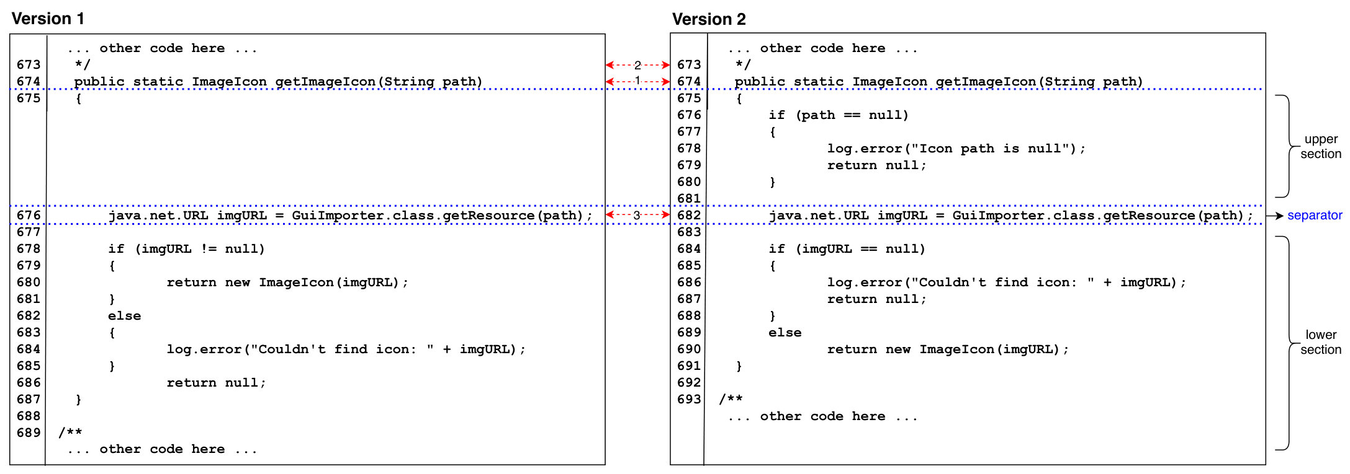Click line number 682 in Version 2
Image resolution: width=1350 pixels, height=474 pixels.
[x=688, y=215]
